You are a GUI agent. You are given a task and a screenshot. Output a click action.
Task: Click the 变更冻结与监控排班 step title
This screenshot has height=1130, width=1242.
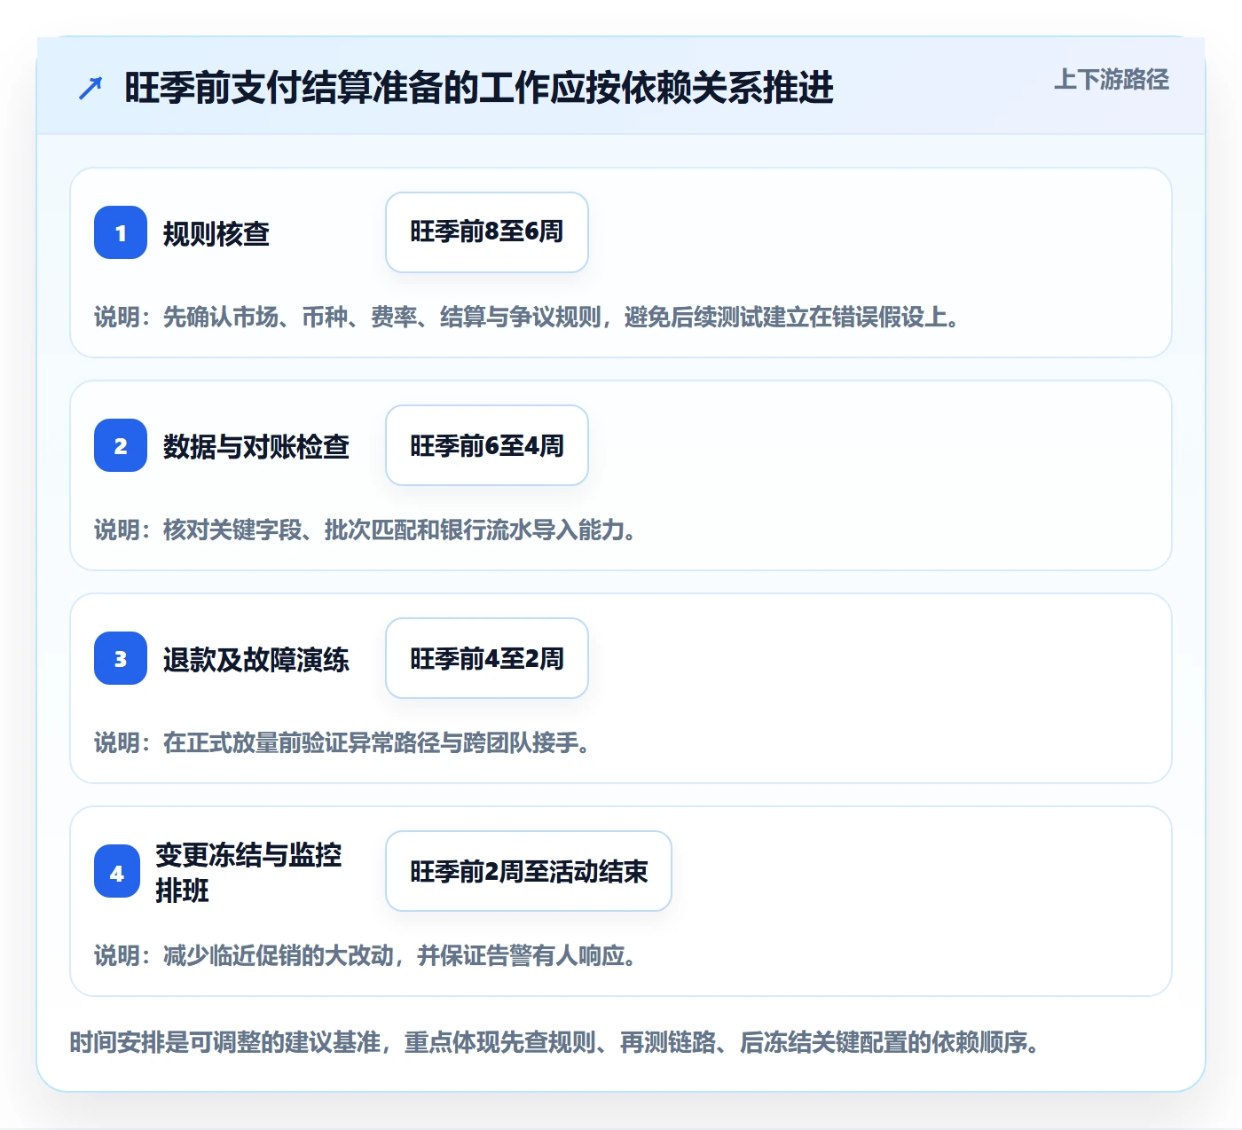248,872
